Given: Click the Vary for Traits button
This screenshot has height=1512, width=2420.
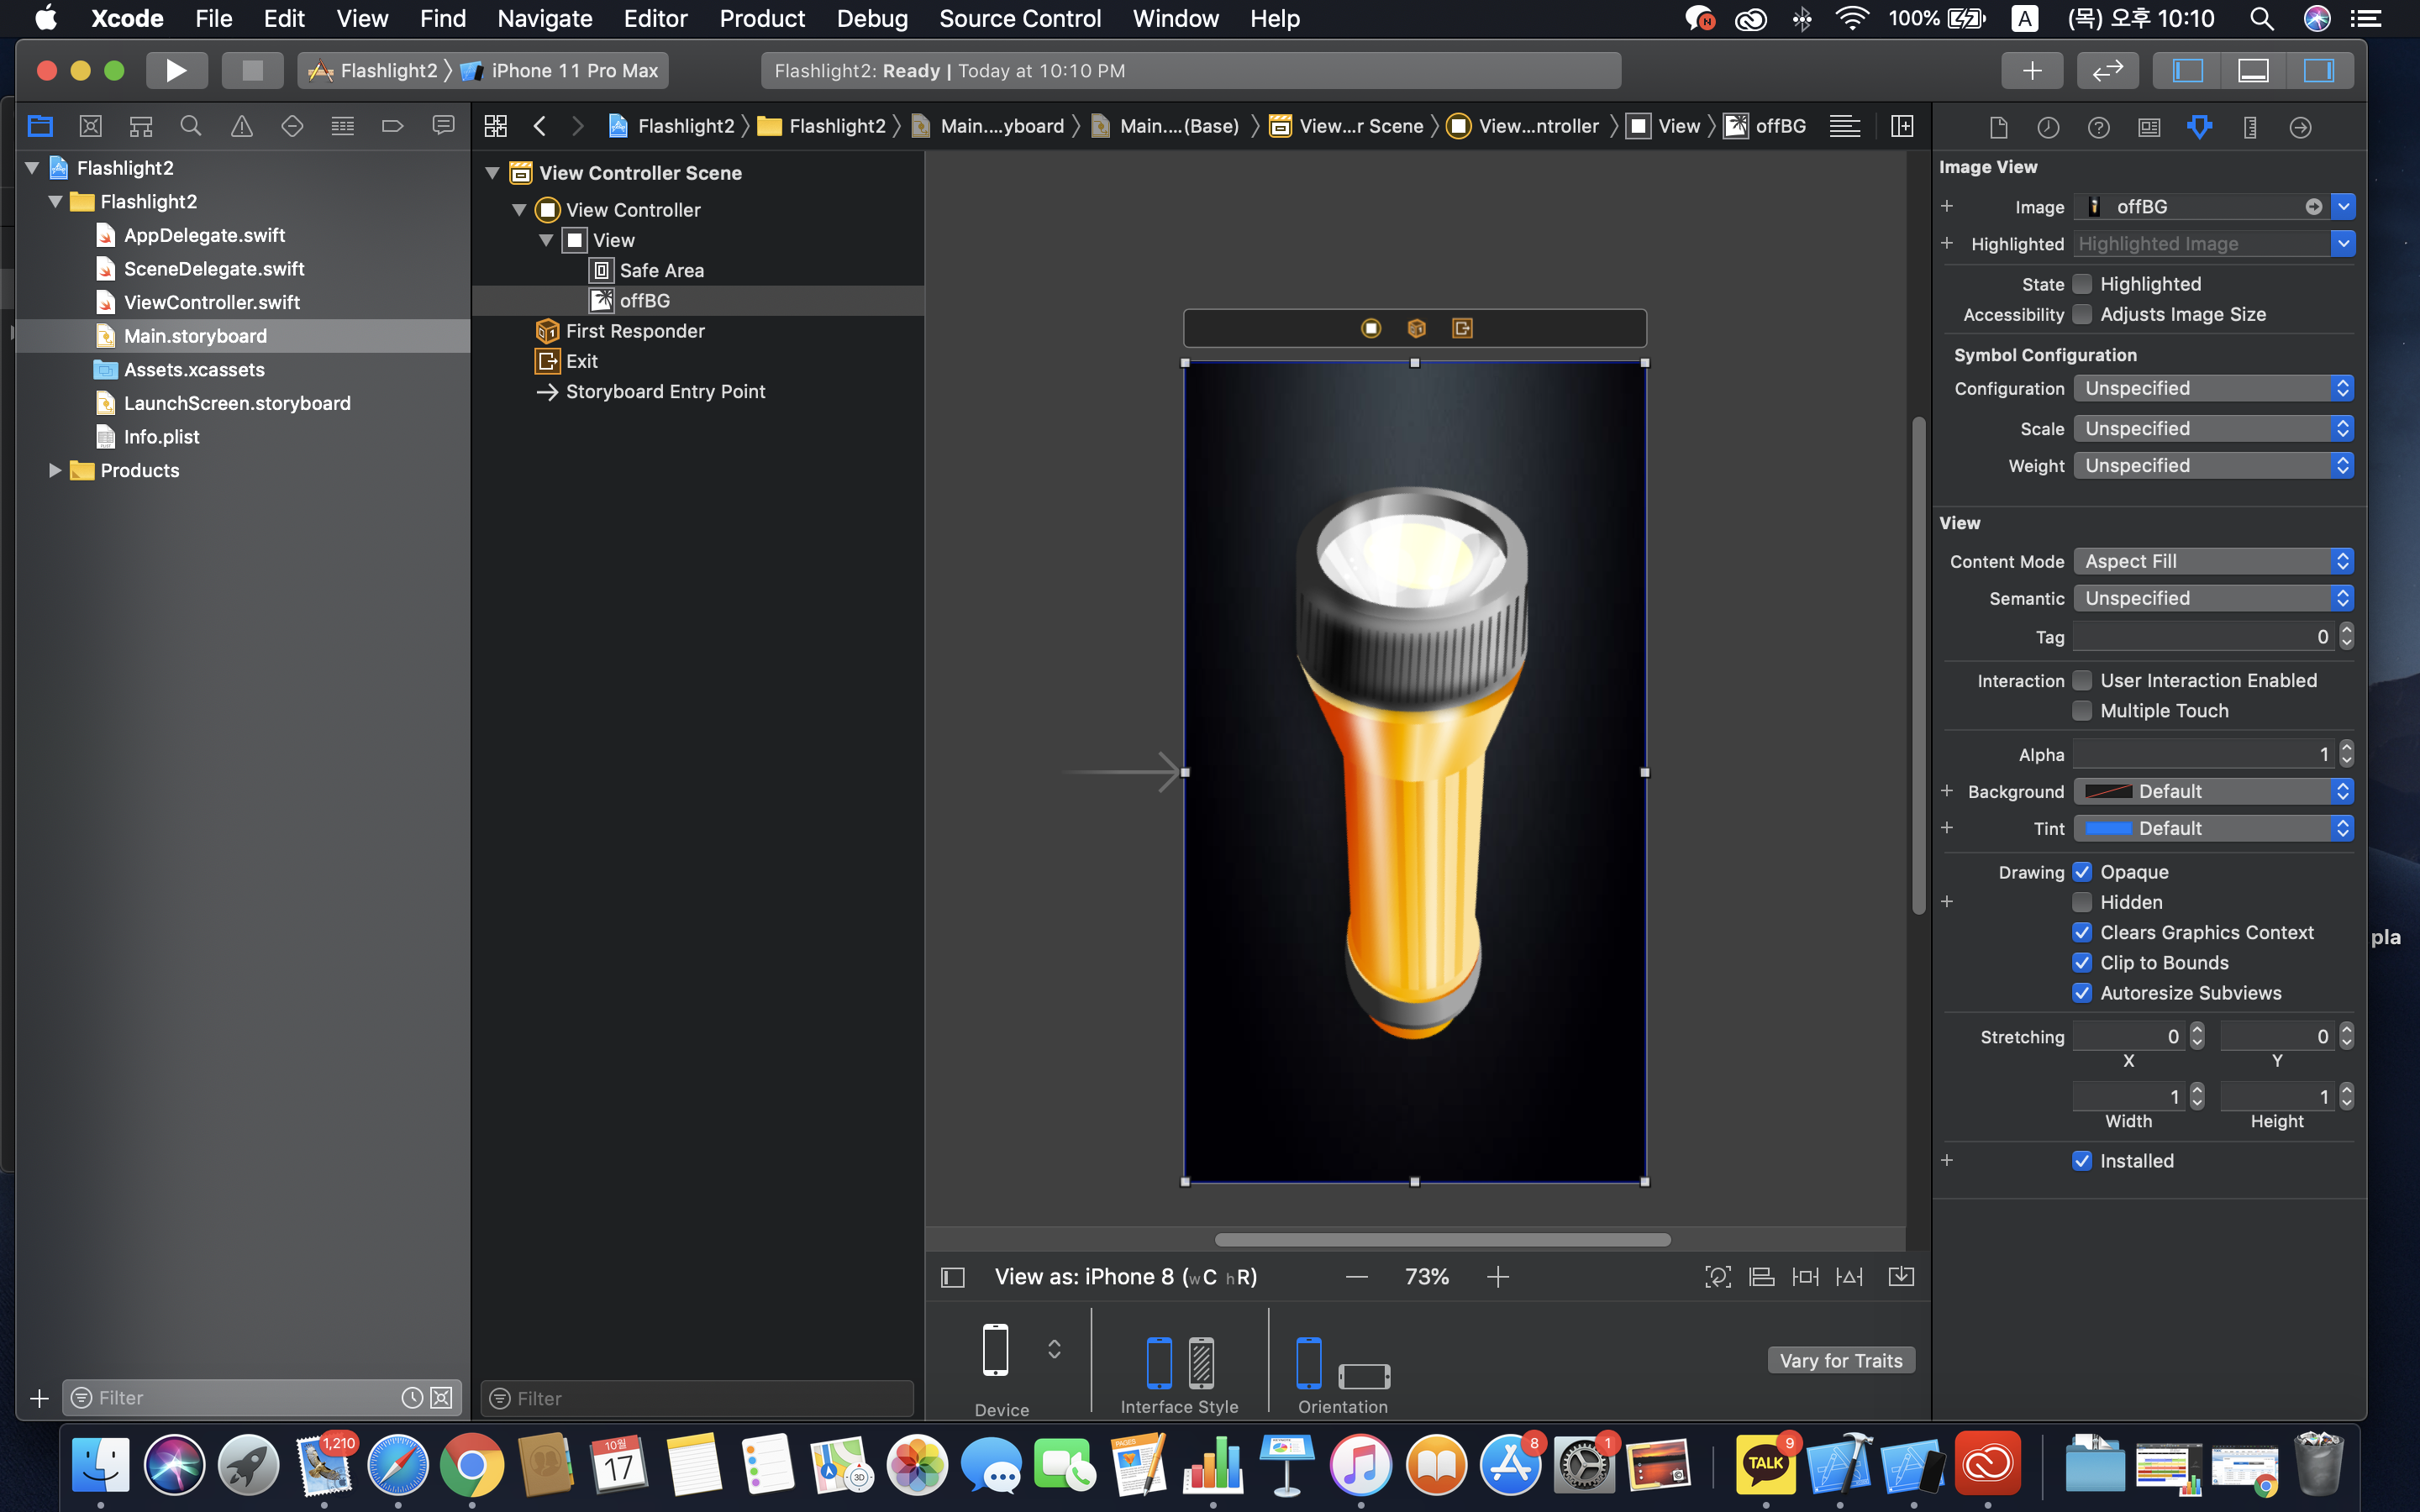Looking at the screenshot, I should coord(1840,1360).
